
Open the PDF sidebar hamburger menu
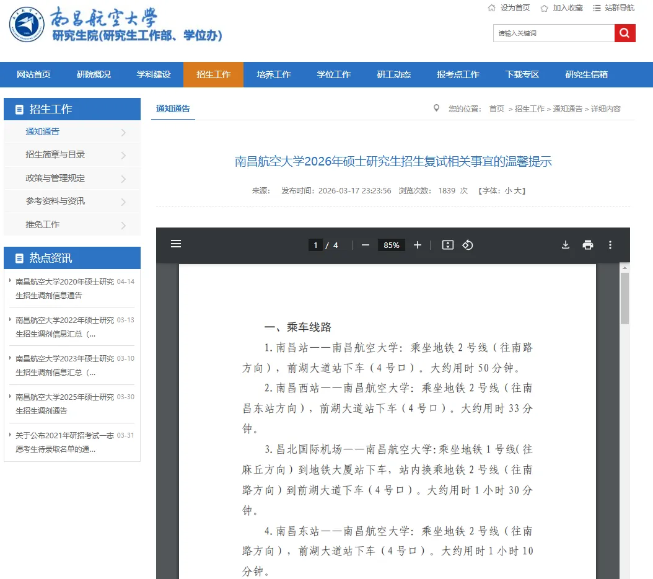point(176,244)
